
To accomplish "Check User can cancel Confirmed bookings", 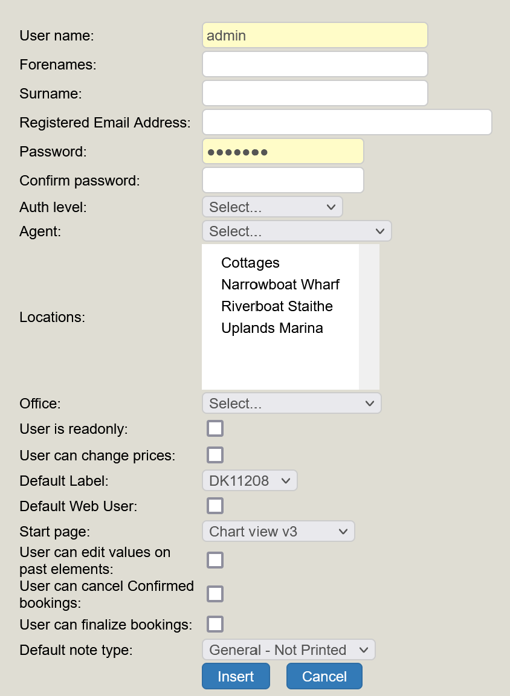I will pyautogui.click(x=215, y=594).
